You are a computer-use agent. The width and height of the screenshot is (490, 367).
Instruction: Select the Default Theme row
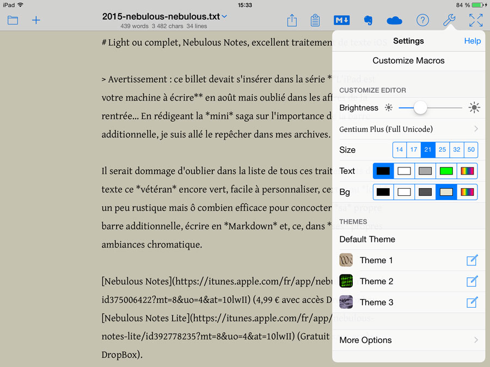point(408,239)
